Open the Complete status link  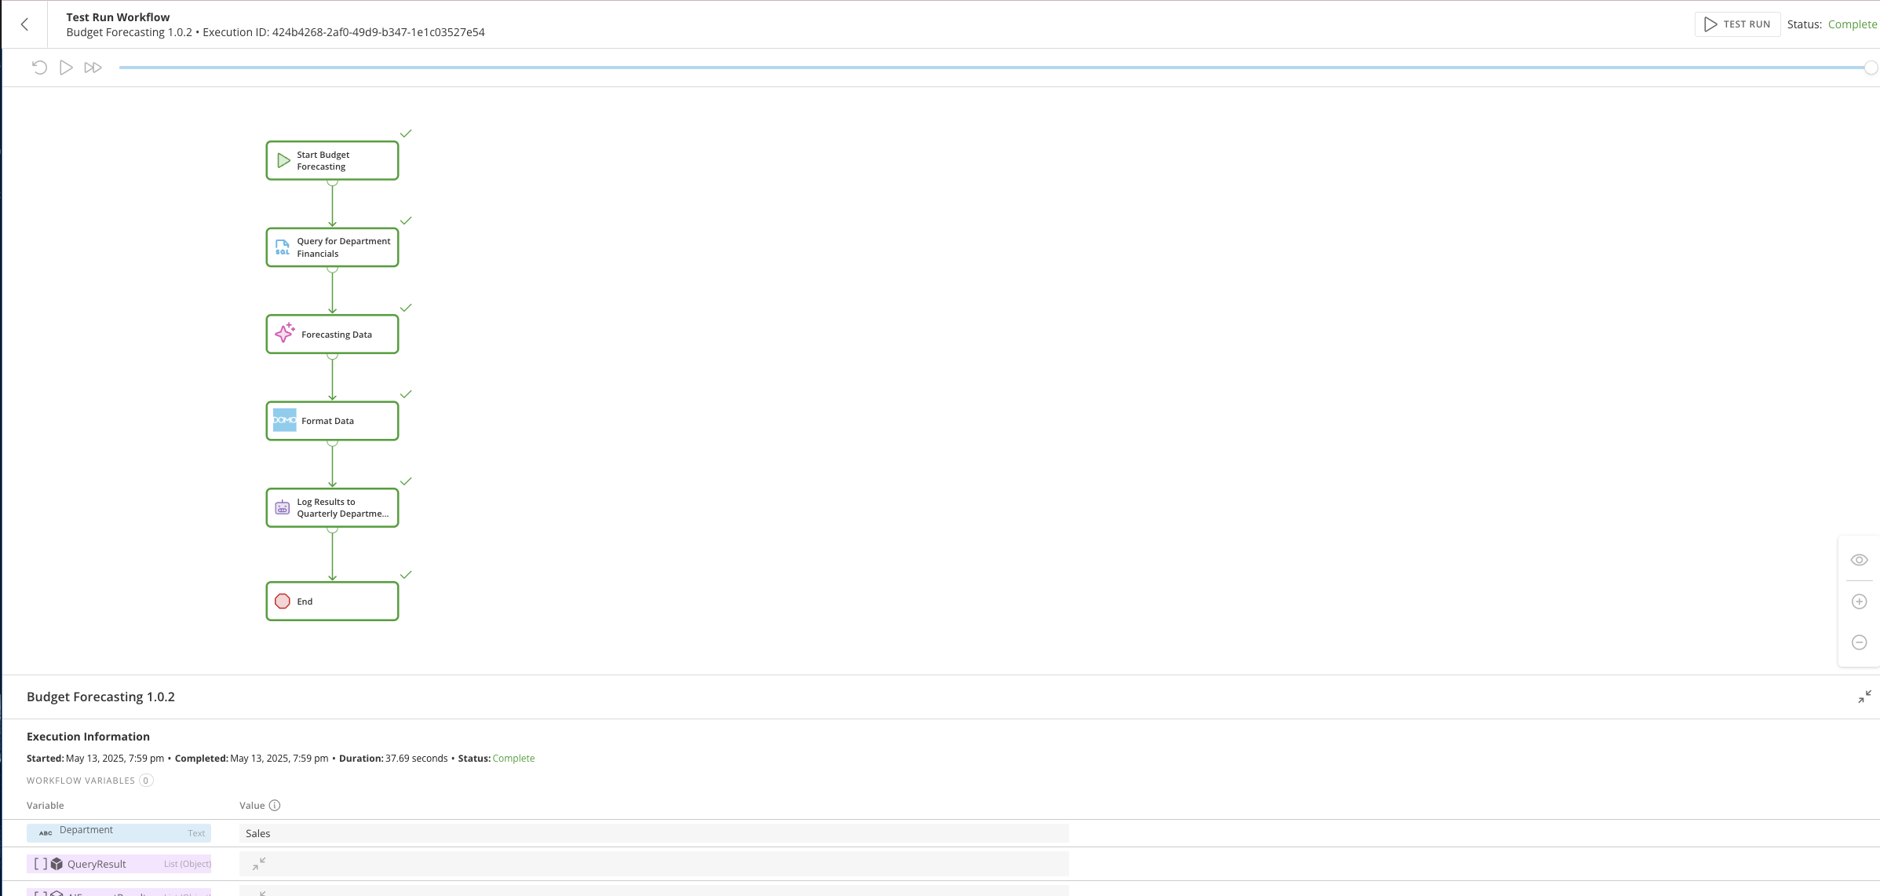[x=1853, y=24]
